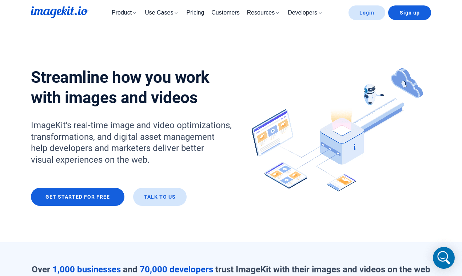Go to the Customers page
The height and width of the screenshot is (276, 462).
point(226,13)
